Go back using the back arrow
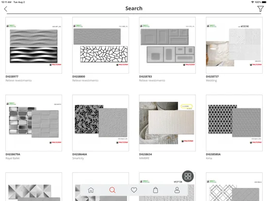 coord(6,9)
